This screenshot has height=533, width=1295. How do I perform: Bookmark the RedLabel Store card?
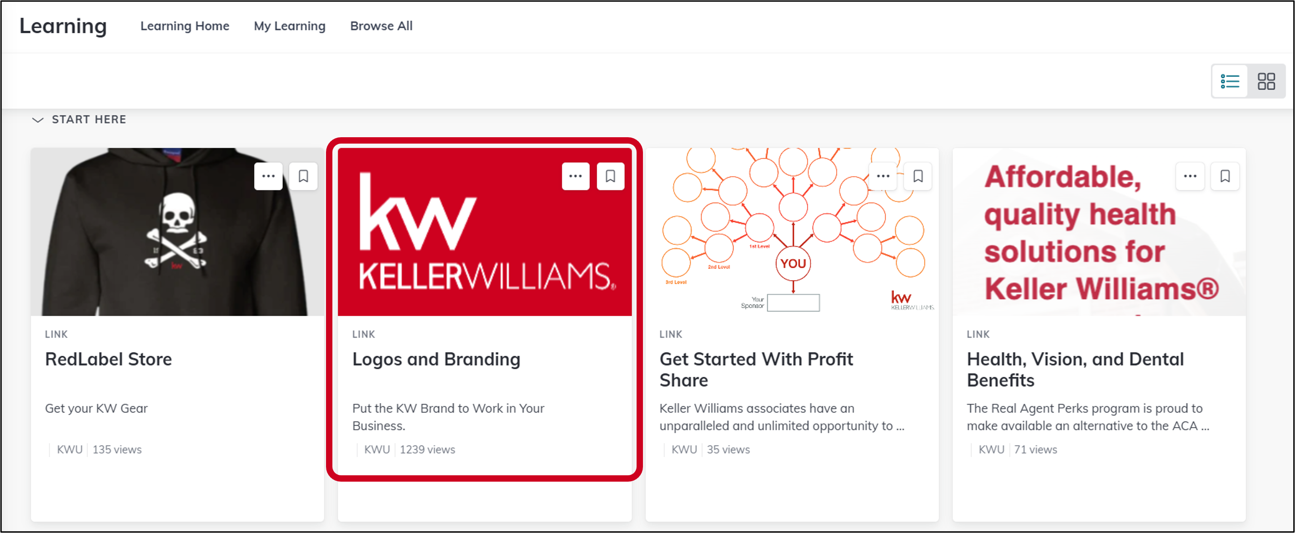pos(303,176)
